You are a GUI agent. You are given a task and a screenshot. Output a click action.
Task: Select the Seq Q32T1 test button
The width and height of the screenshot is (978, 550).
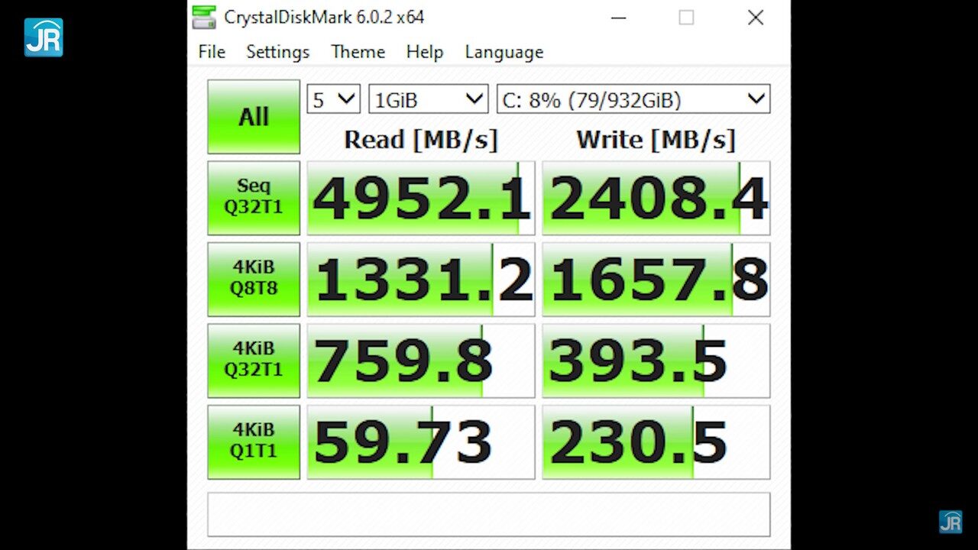click(253, 197)
